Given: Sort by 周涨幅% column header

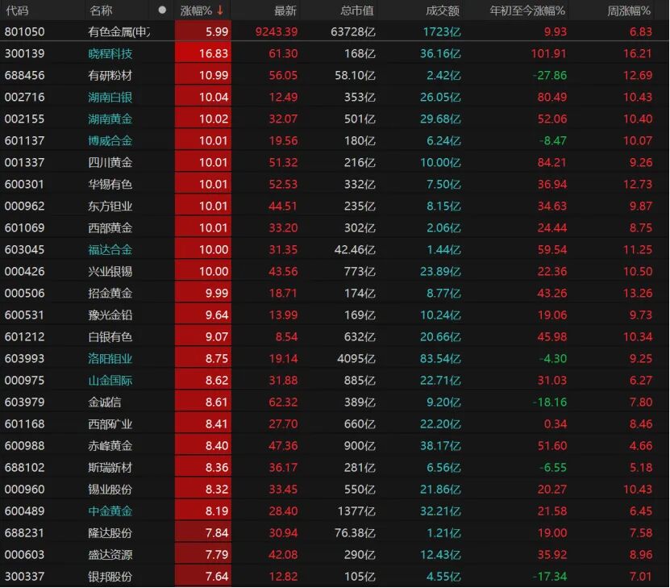Looking at the screenshot, I should pyautogui.click(x=629, y=10).
